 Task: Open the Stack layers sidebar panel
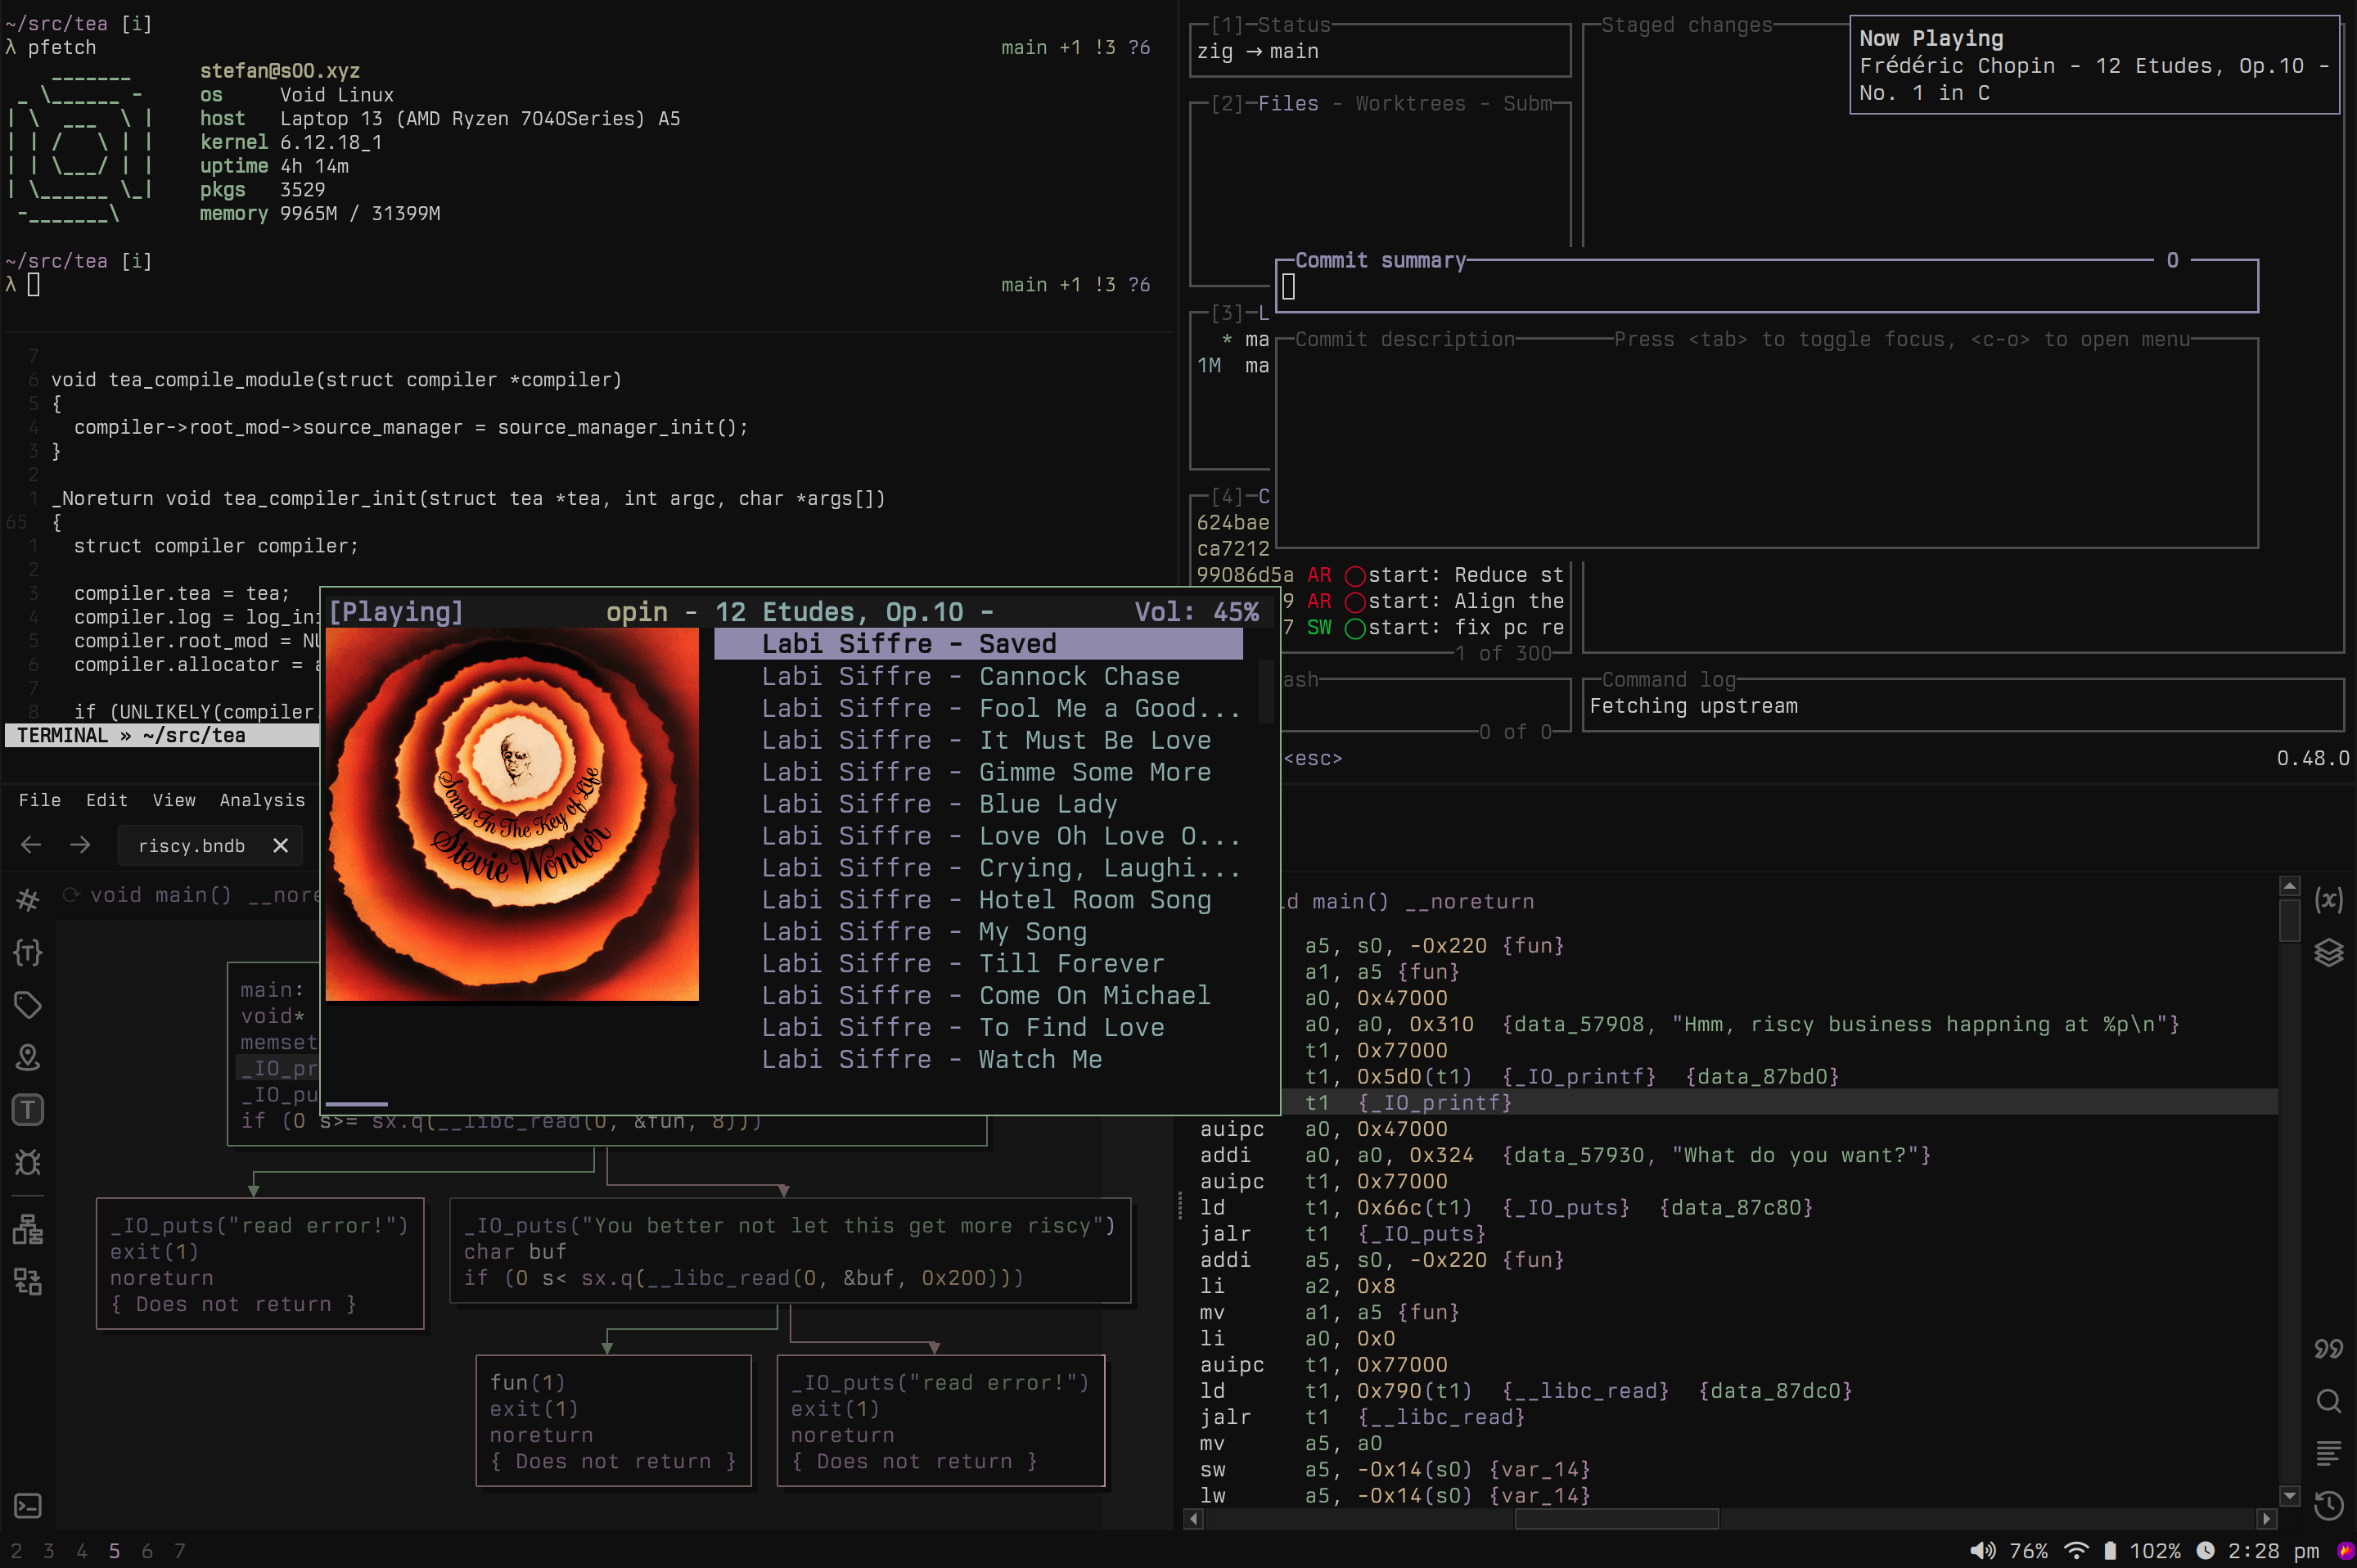tap(2328, 952)
